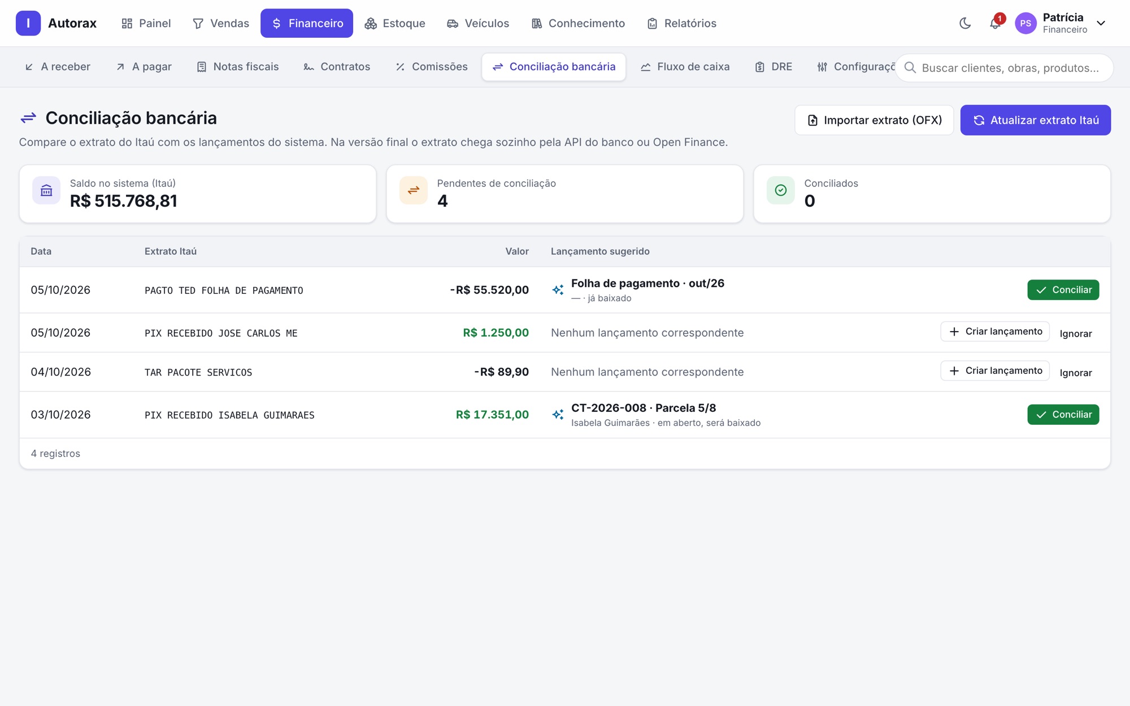Screen dimensions: 1130x706
Task: Open the Comissões tab
Action: [x=432, y=67]
